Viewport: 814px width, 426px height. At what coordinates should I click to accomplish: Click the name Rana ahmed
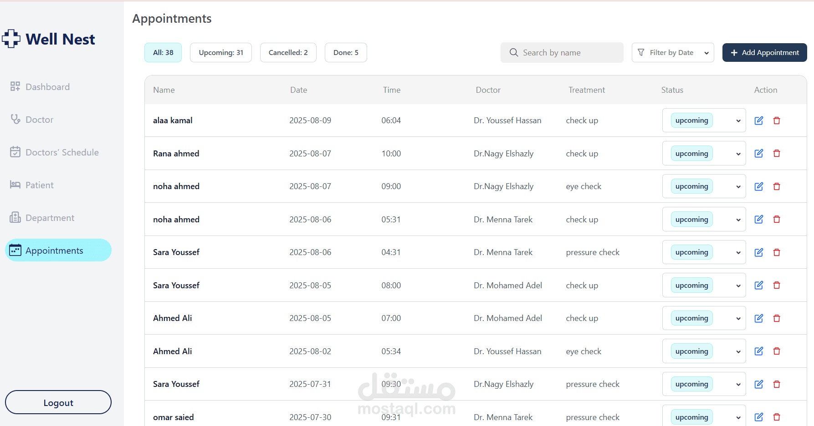point(176,154)
